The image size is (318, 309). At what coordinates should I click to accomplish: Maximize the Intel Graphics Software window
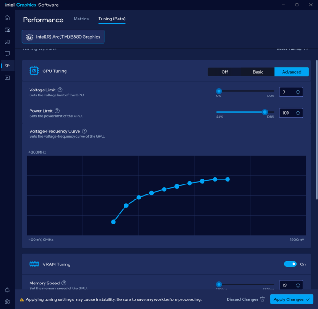(x=297, y=5)
